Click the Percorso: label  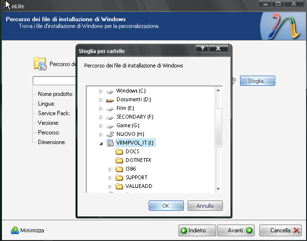(49, 133)
